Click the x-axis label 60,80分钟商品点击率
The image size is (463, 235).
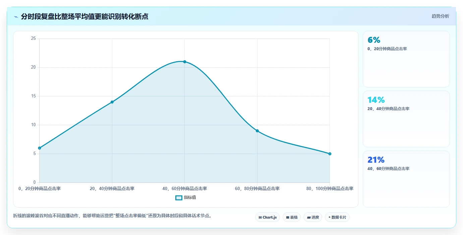click(257, 189)
